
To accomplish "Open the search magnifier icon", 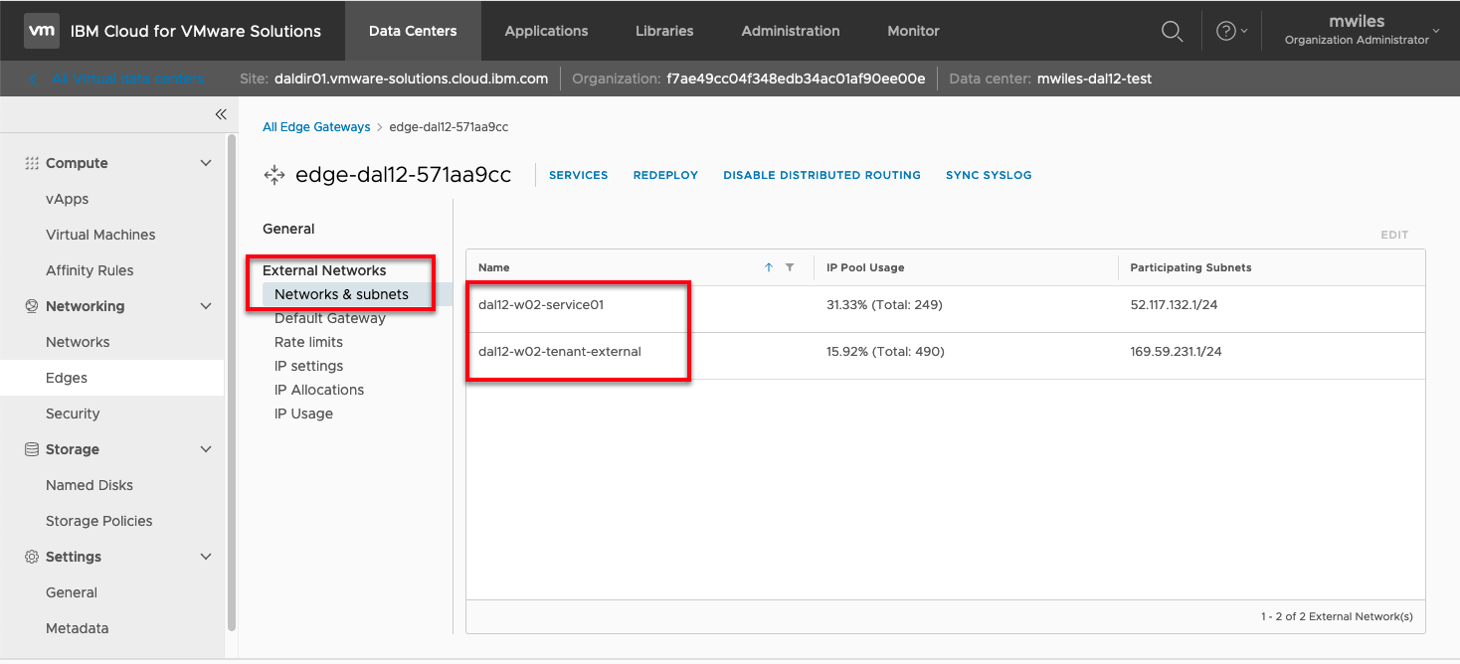I will (x=1173, y=31).
